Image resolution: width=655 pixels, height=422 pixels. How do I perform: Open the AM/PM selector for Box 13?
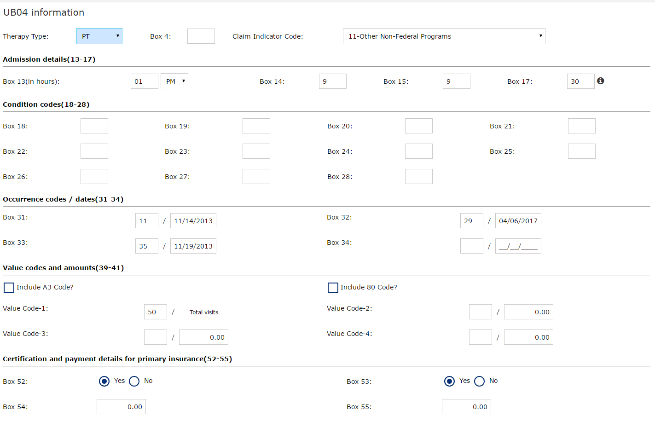174,81
